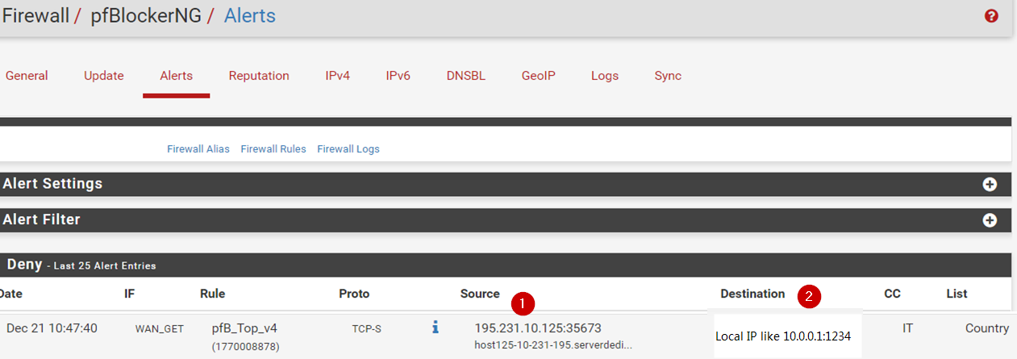
Task: Open the IPv6 tab
Action: click(398, 76)
